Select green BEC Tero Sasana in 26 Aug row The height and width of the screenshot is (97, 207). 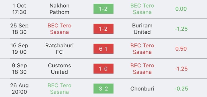pos(59,89)
